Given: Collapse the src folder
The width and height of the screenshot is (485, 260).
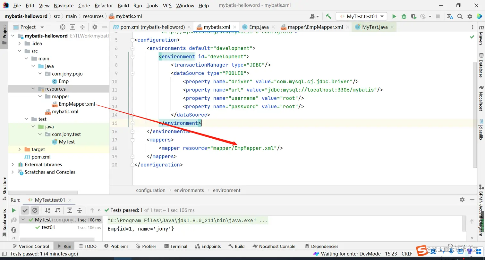Looking at the screenshot, I should pos(20,51).
